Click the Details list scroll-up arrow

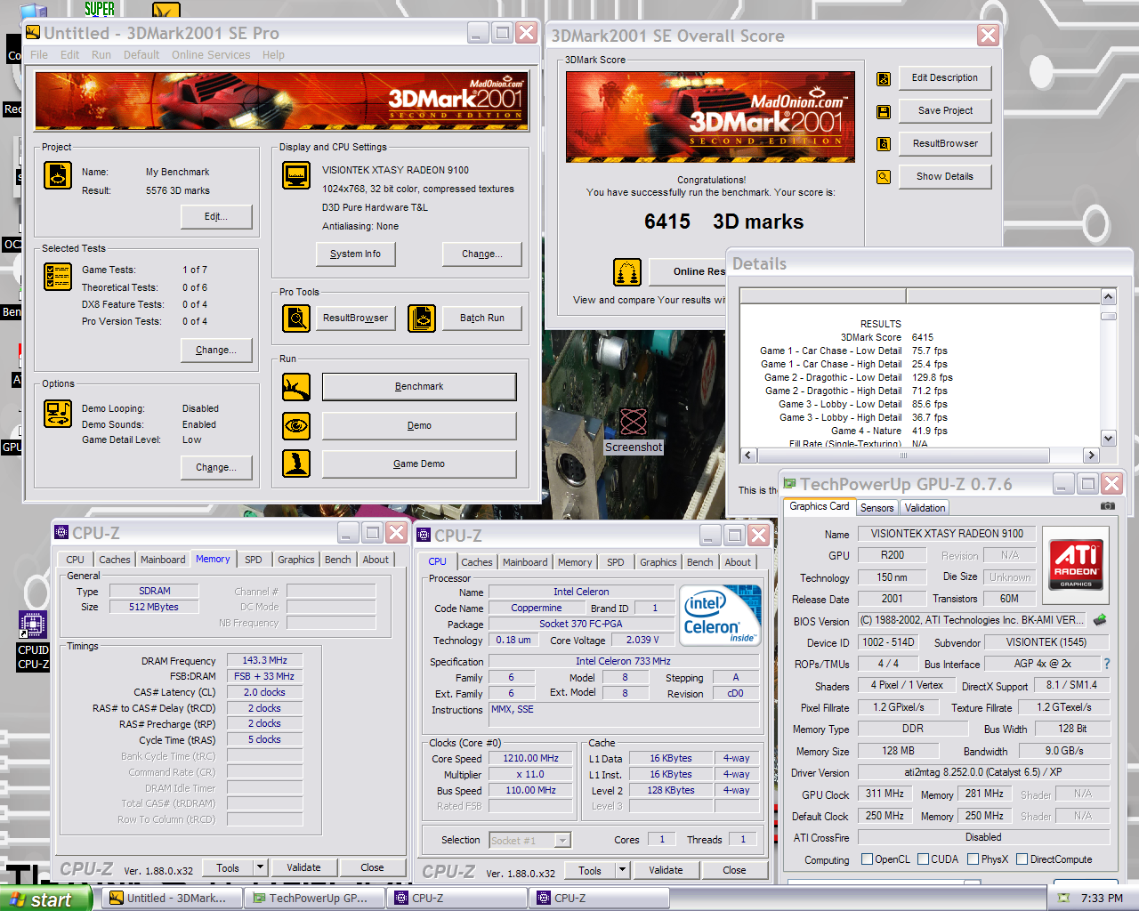[x=1108, y=296]
